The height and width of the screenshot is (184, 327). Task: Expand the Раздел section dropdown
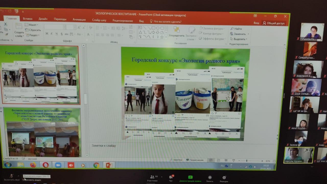(x=32, y=35)
